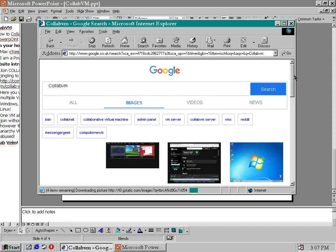336x252 pixels.
Task: Open the Windows 7 desktop image result
Action: tap(257, 162)
